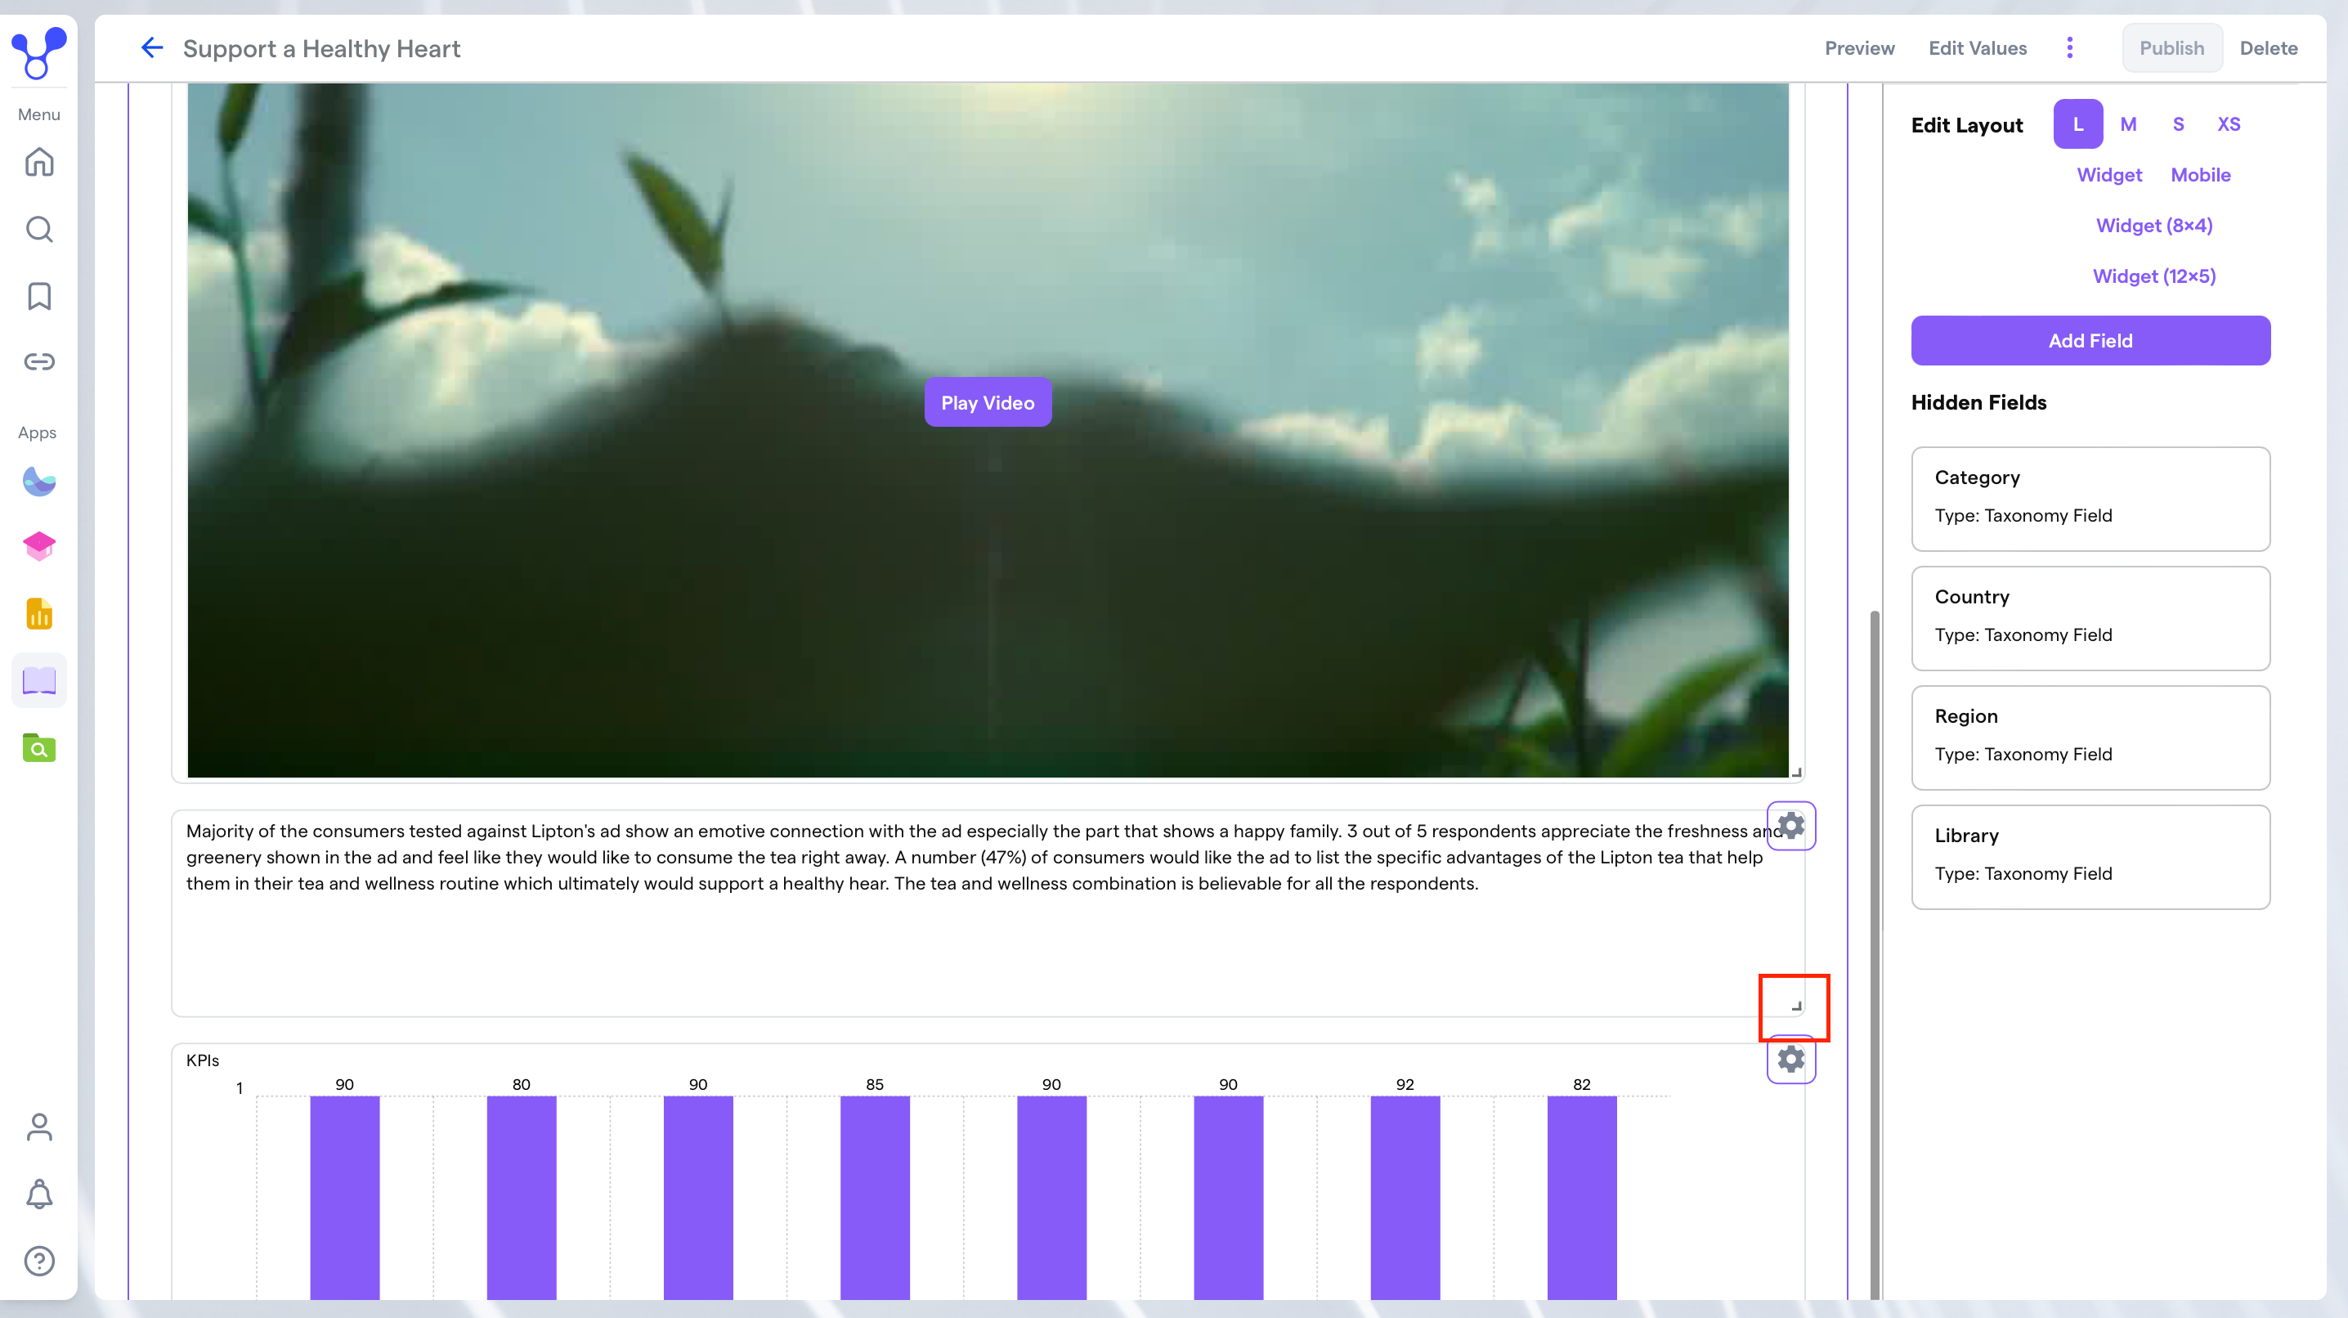Open the Links icon in the sidebar
This screenshot has width=2348, height=1318.
point(39,362)
